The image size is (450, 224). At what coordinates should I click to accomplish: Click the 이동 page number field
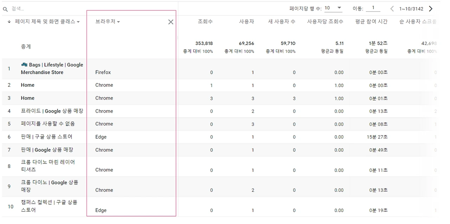[373, 8]
